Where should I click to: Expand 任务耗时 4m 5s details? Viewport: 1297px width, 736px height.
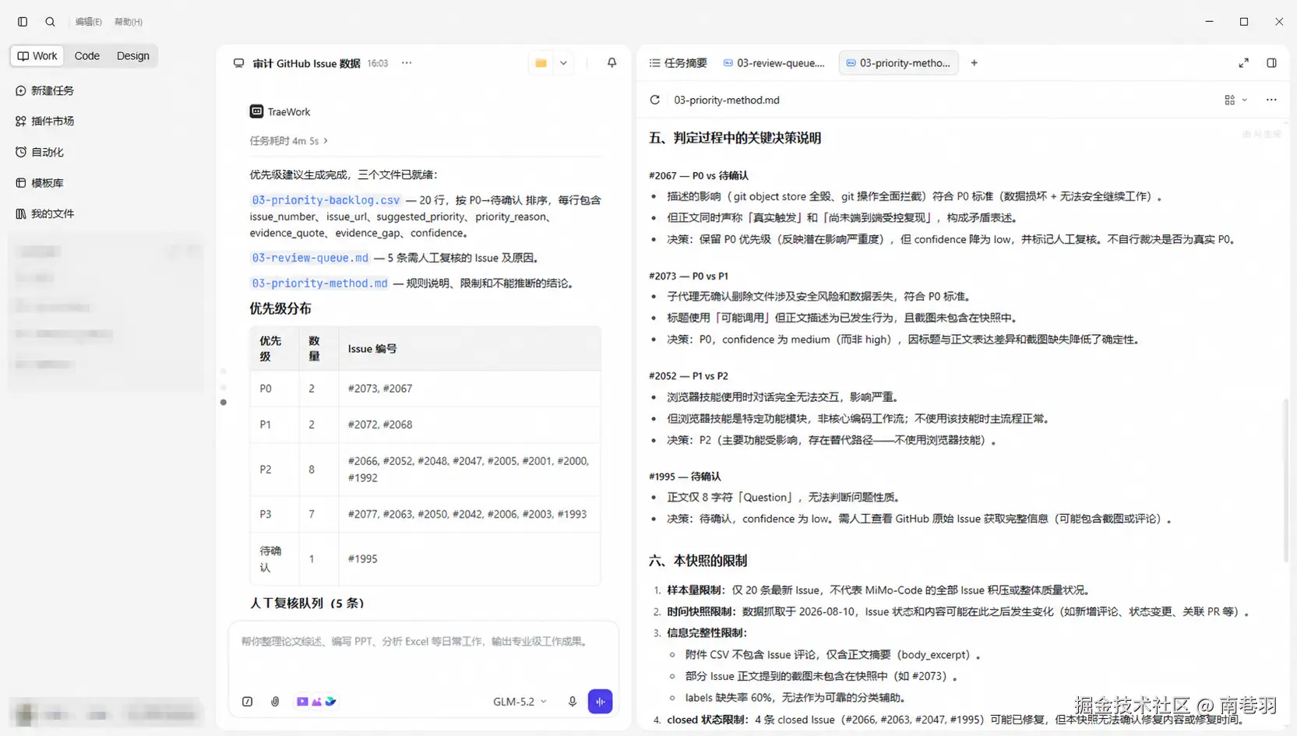(x=289, y=141)
